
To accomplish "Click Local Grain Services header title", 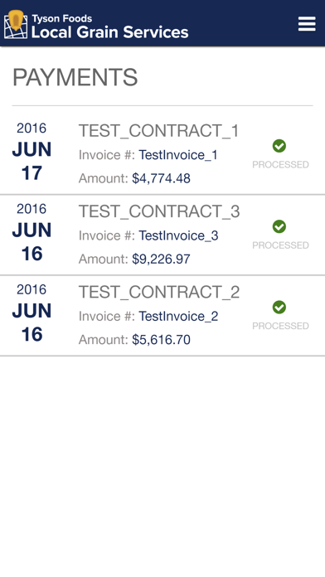I will click(x=109, y=32).
